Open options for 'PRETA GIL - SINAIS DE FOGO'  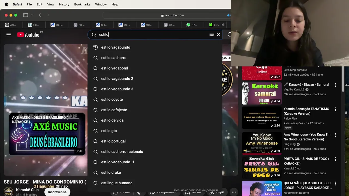point(335,159)
